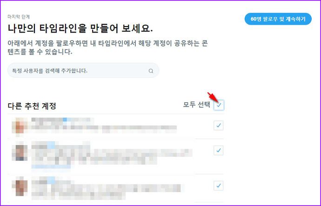Click the 나만의 타임라인을 만들어 보세요 heading
Screen dimensions: 321x206
point(80,28)
